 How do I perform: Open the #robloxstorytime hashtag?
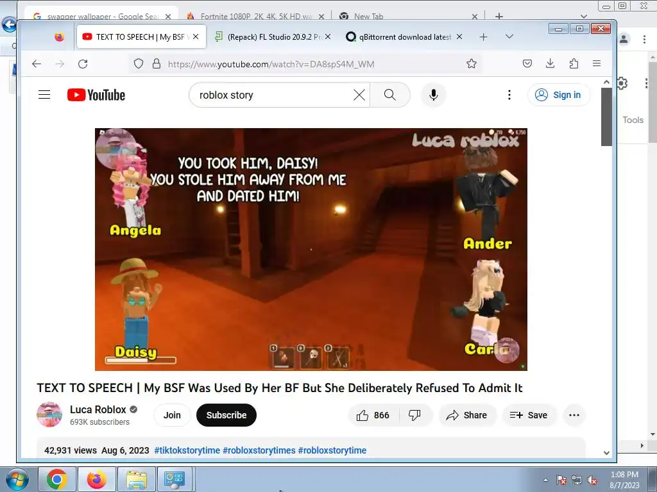pyautogui.click(x=332, y=450)
